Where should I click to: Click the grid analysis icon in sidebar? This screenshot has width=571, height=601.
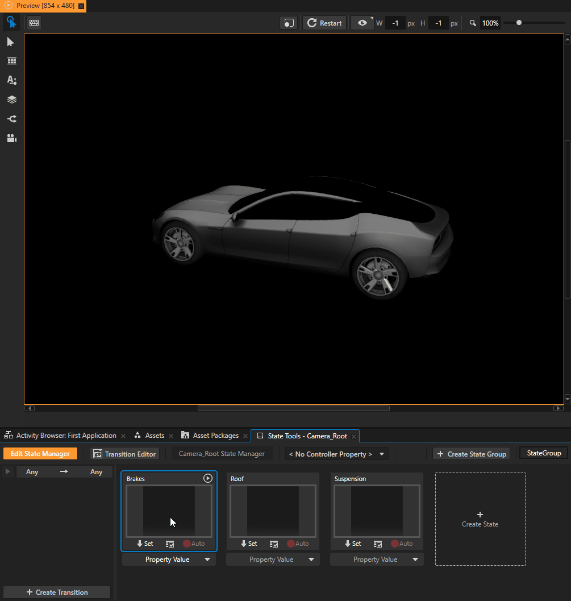pyautogui.click(x=11, y=61)
